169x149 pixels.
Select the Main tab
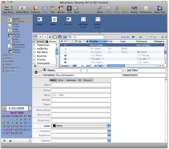pos(53,80)
